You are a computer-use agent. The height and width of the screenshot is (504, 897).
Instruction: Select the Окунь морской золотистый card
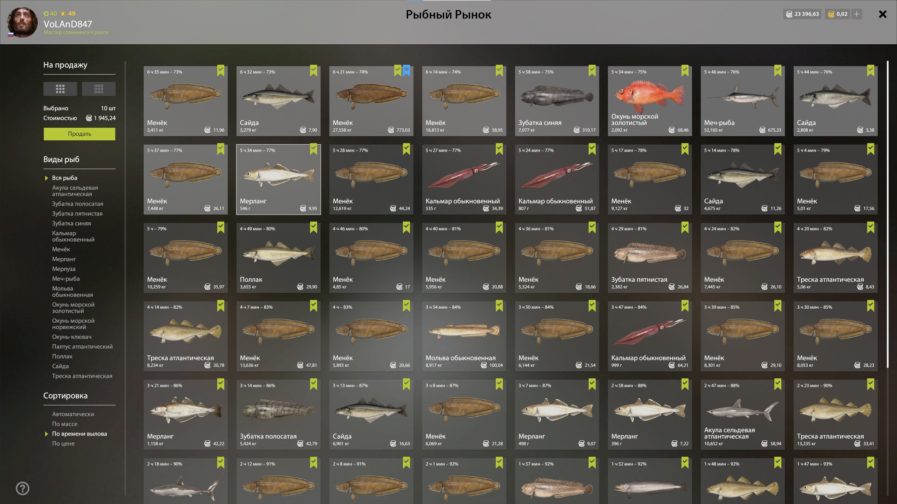(650, 101)
